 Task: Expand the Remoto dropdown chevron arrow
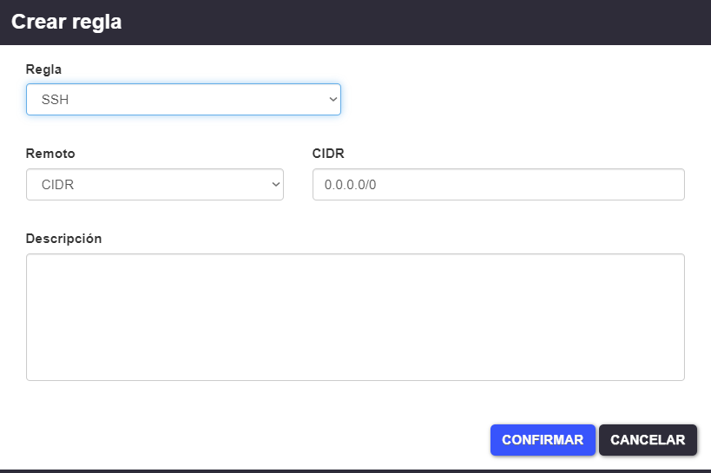click(x=275, y=184)
